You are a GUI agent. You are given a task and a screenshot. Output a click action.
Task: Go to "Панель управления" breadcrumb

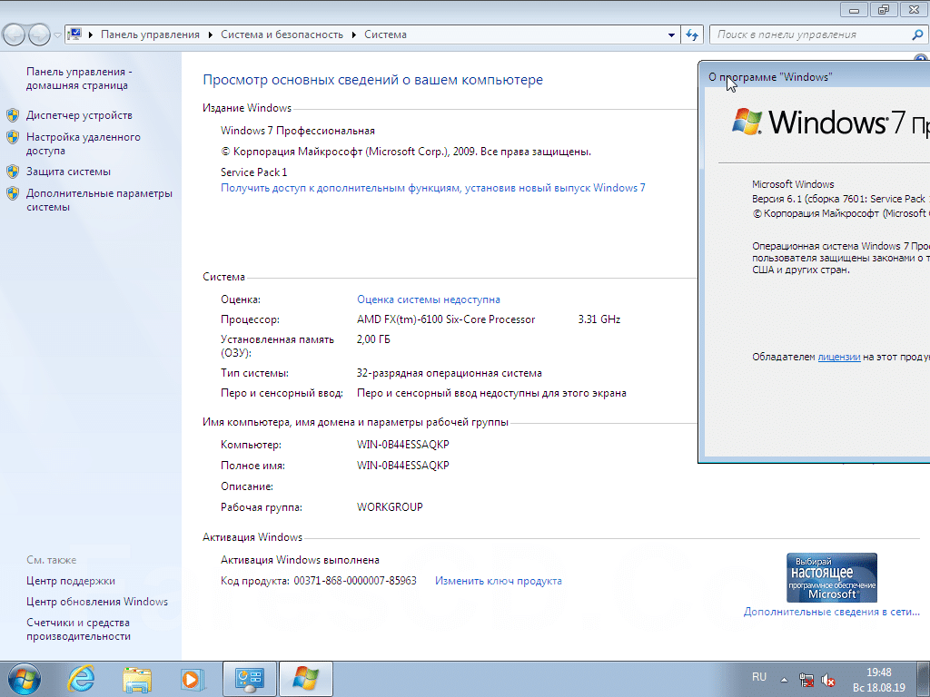coord(150,35)
